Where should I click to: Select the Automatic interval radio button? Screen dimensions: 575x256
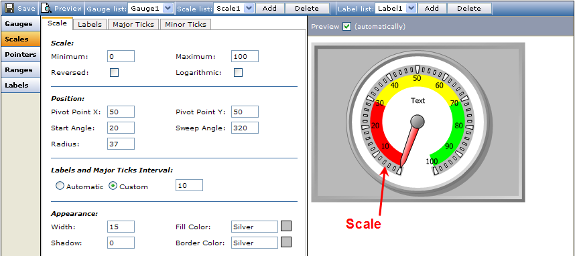60,186
